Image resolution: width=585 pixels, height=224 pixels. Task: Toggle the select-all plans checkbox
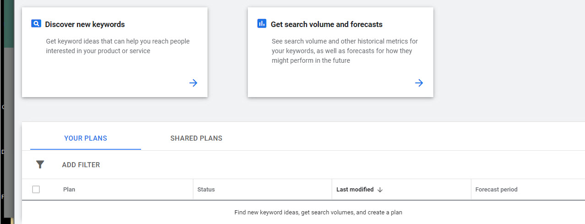click(x=36, y=190)
